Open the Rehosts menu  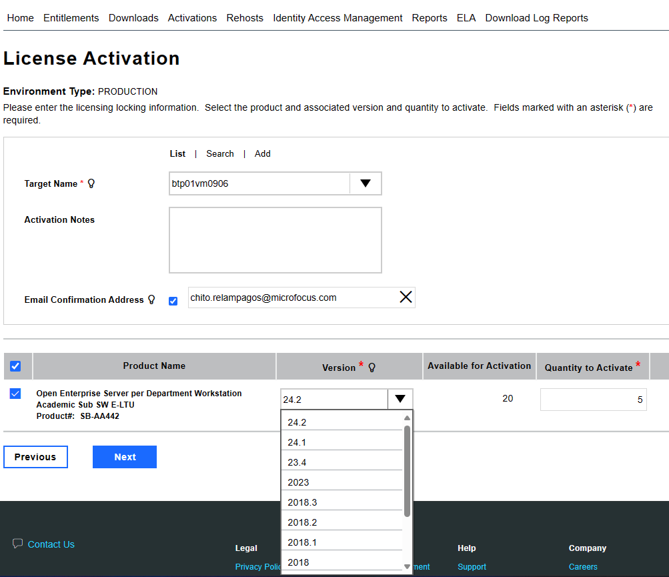tap(244, 18)
